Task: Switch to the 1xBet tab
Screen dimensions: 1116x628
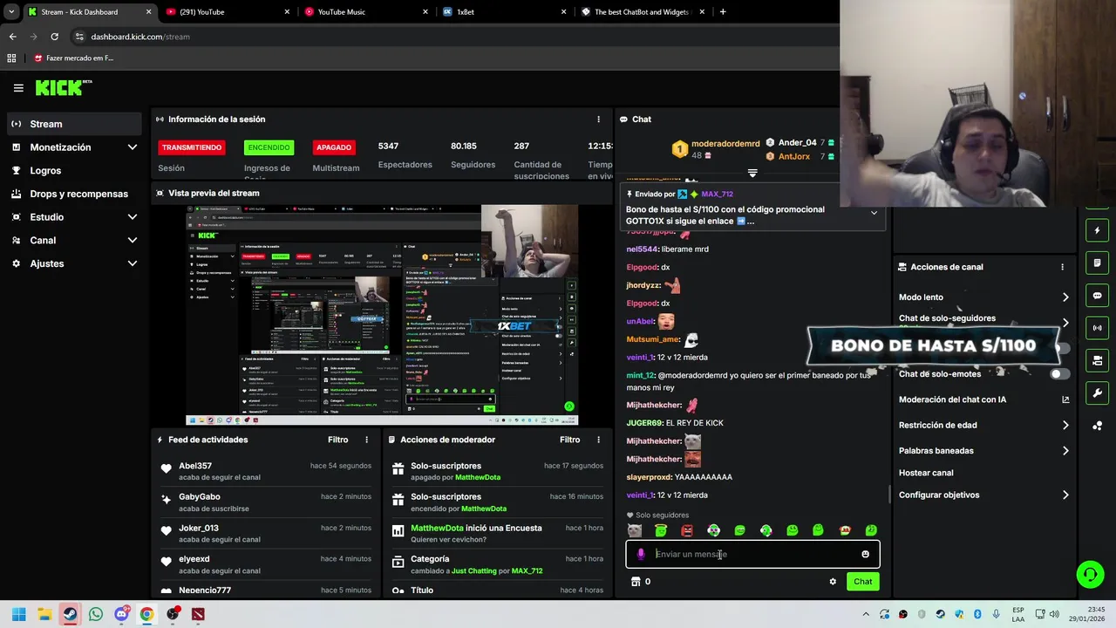Action: [x=503, y=12]
